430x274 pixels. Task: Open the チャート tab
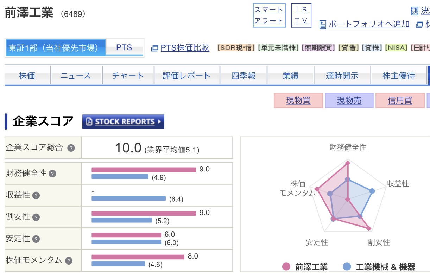coord(128,76)
